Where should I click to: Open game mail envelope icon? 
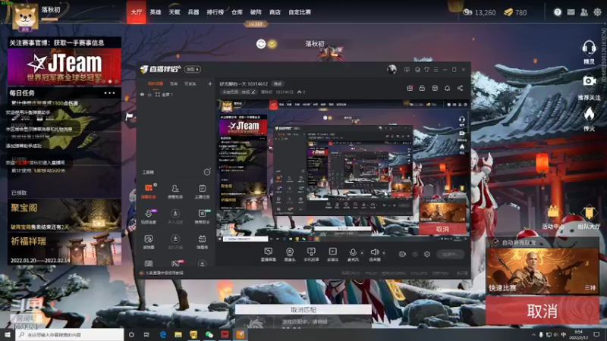tap(571, 12)
